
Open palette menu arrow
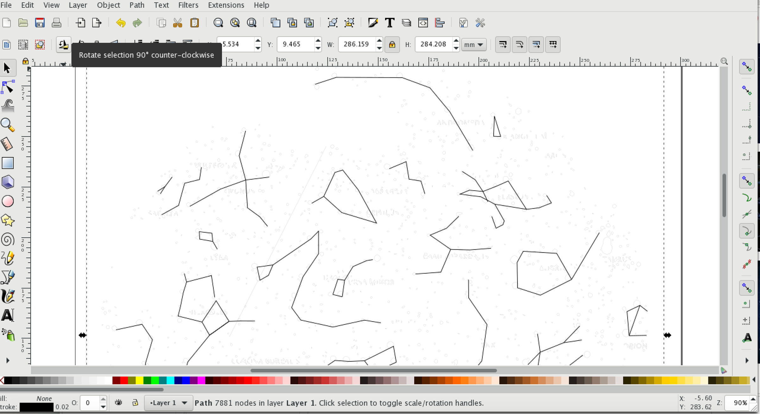coord(754,379)
